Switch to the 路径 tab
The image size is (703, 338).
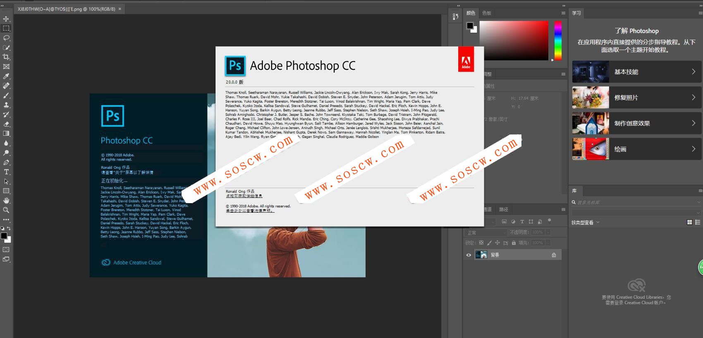[504, 209]
